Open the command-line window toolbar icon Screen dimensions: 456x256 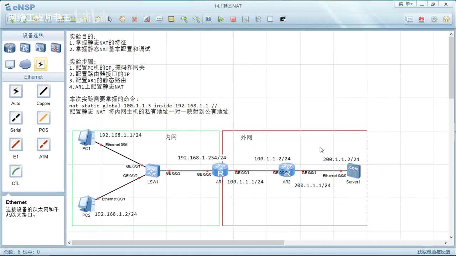283,19
